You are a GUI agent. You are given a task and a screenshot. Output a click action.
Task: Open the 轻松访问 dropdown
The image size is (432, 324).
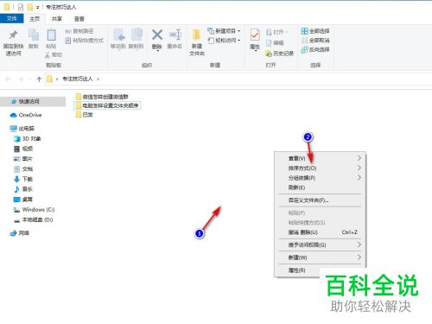point(224,41)
